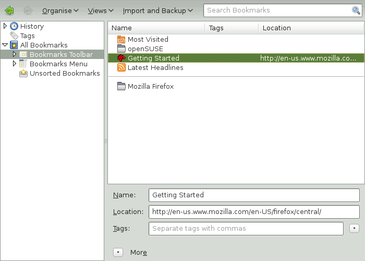Select the Mozilla Firefox folder row

tap(236, 86)
